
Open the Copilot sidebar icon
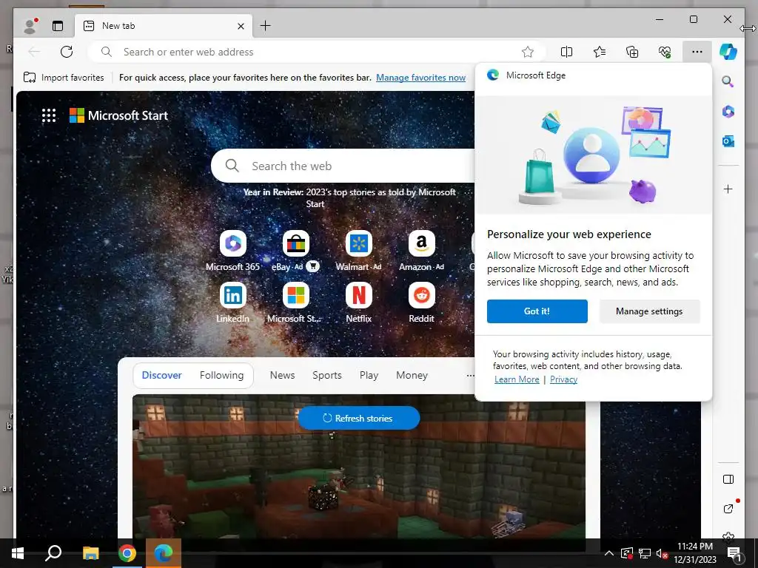pos(728,52)
